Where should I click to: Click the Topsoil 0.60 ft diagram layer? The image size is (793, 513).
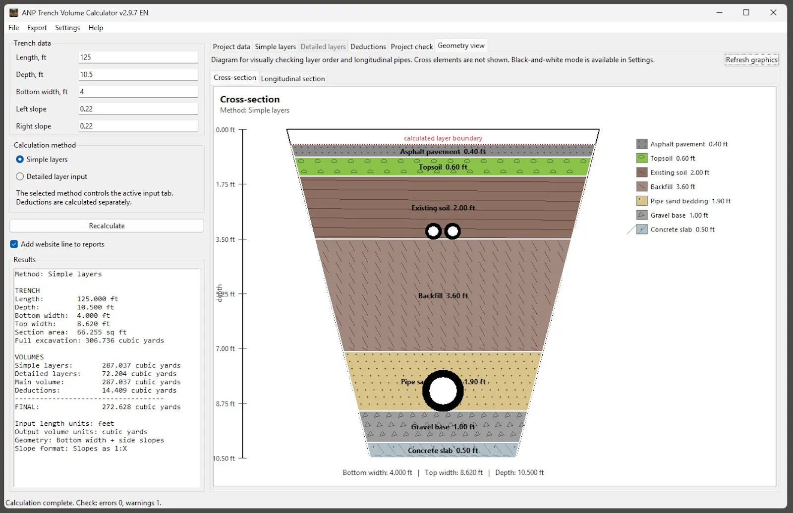click(443, 167)
